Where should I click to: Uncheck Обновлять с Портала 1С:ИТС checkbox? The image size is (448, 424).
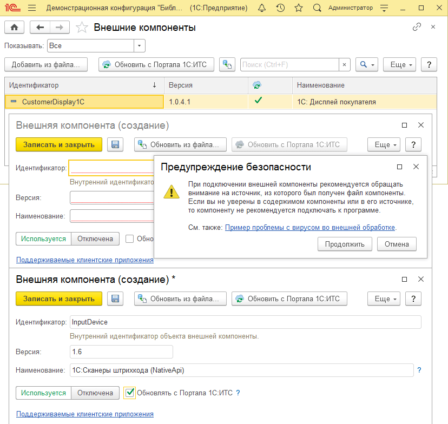130,393
